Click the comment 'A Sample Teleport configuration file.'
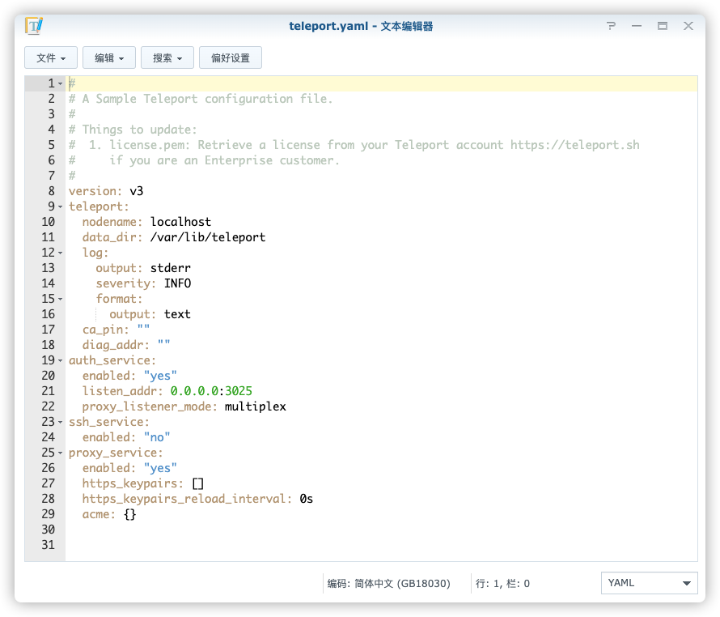The height and width of the screenshot is (617, 720). click(208, 99)
